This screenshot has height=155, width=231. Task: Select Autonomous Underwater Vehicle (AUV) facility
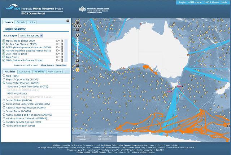coord(4,104)
